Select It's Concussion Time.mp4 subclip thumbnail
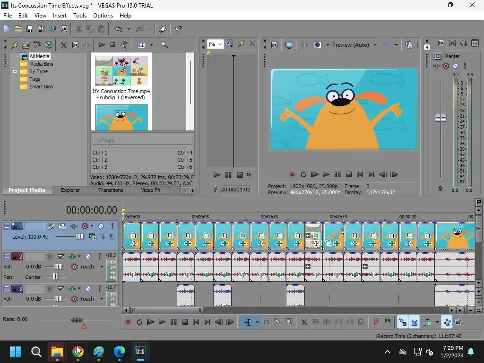484x363 pixels. point(121,71)
